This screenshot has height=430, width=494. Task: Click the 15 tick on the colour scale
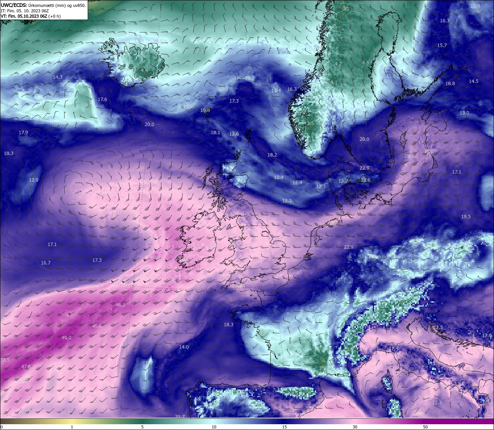tap(284, 427)
